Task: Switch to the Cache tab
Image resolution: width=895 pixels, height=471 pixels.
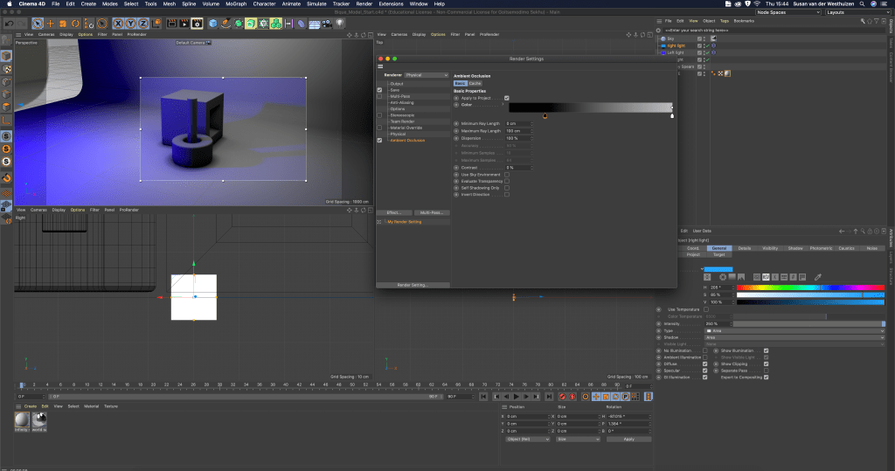Action: [x=475, y=83]
